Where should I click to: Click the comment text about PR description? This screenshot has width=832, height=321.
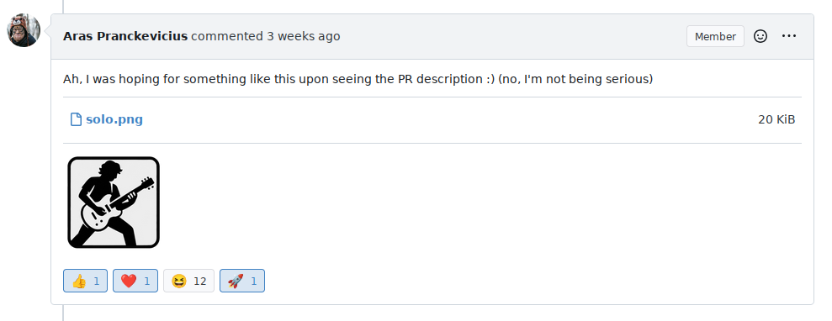pos(358,79)
